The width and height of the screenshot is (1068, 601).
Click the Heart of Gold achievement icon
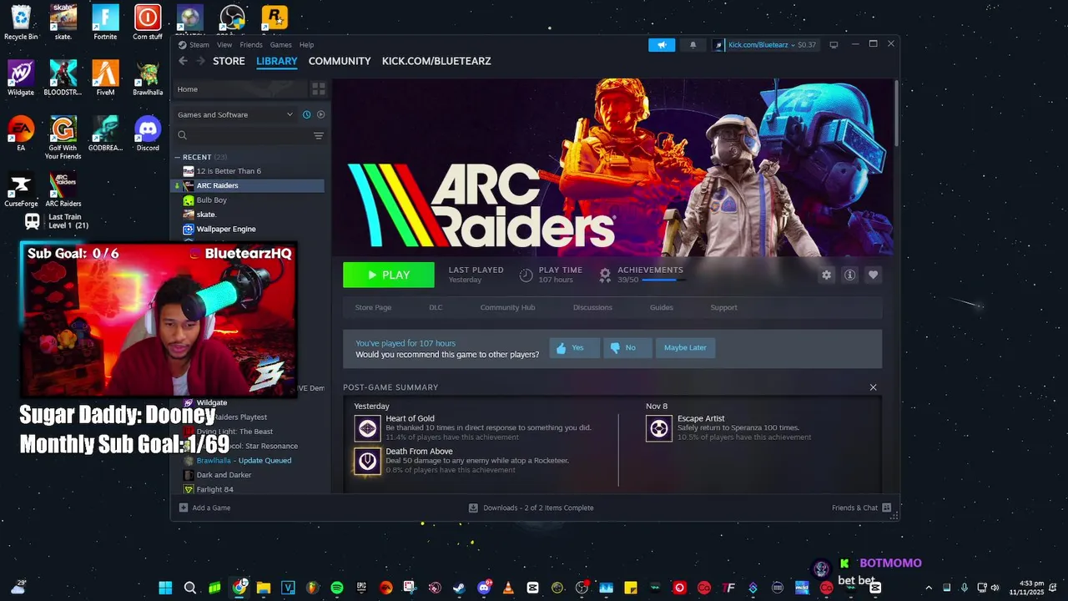[367, 428]
